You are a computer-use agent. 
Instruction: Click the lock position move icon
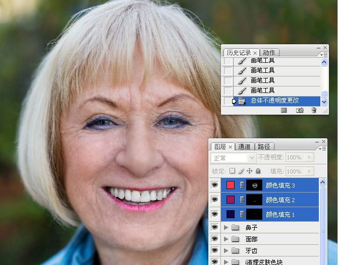pyautogui.click(x=249, y=171)
